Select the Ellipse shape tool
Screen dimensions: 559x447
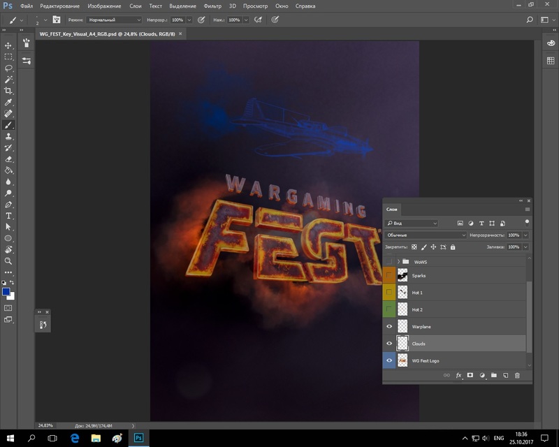(x=8, y=238)
